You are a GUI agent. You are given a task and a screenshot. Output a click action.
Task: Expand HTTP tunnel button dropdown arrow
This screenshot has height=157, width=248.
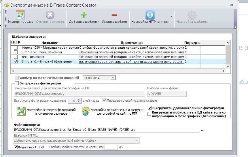coord(171,16)
